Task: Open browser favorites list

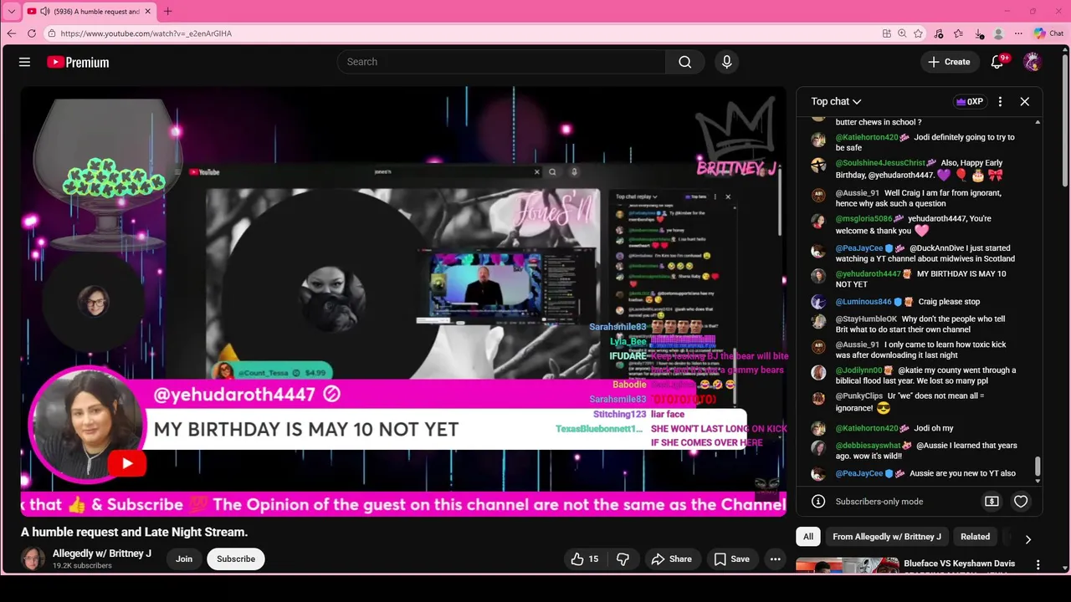Action: [959, 33]
